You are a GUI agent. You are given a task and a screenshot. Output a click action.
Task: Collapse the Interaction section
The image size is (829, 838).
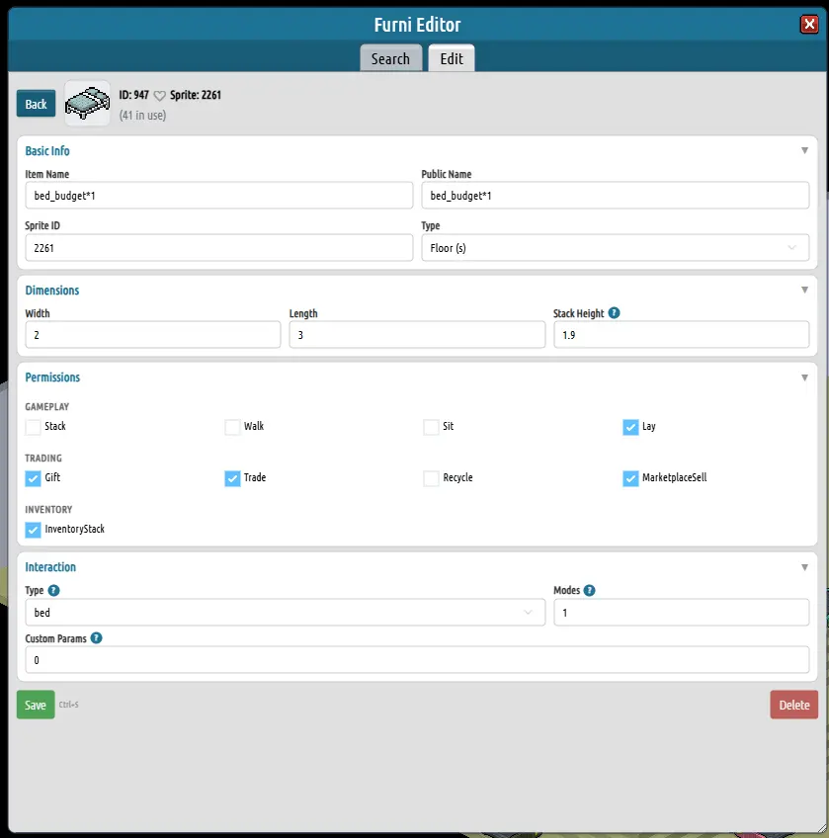[804, 567]
